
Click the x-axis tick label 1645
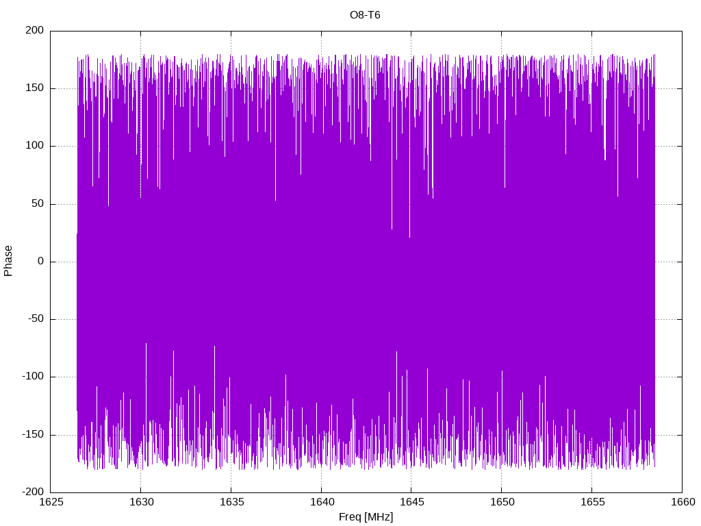pyautogui.click(x=411, y=502)
